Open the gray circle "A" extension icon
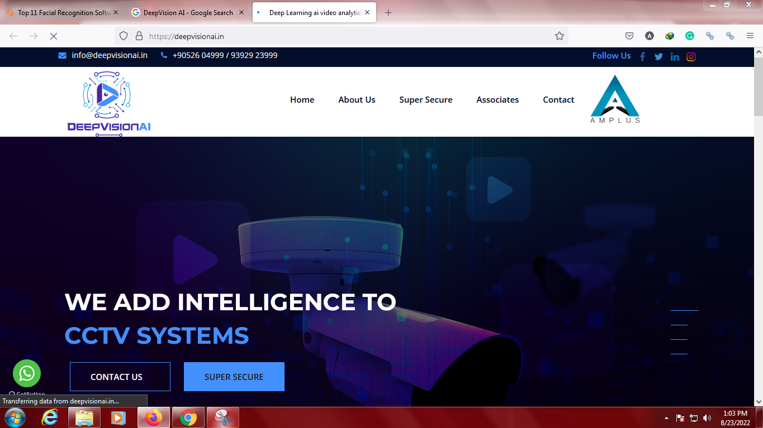This screenshot has height=428, width=763. (650, 36)
